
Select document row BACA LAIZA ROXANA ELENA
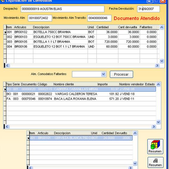coord(81,99)
